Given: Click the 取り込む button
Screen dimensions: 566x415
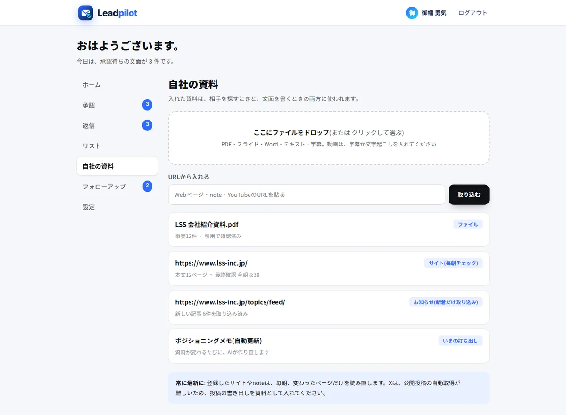Looking at the screenshot, I should 469,195.
